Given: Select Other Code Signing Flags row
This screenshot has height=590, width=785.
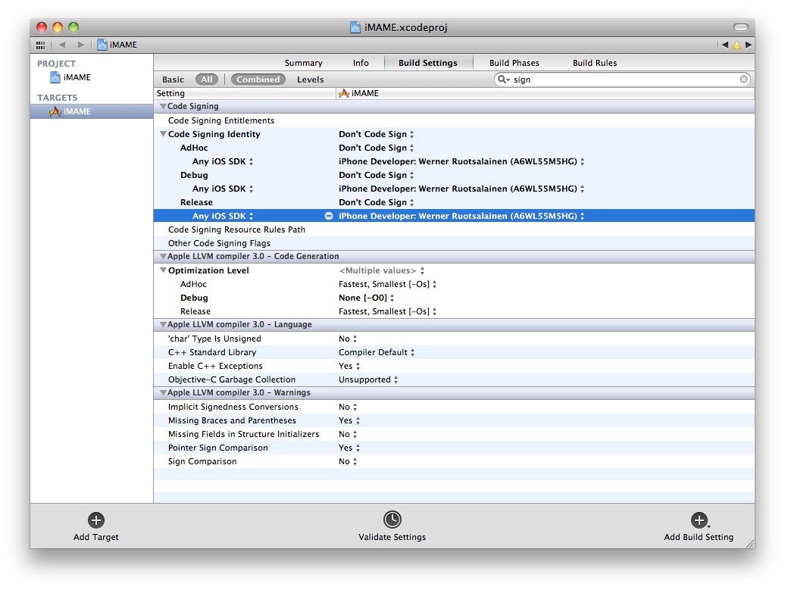Looking at the screenshot, I should click(x=454, y=243).
